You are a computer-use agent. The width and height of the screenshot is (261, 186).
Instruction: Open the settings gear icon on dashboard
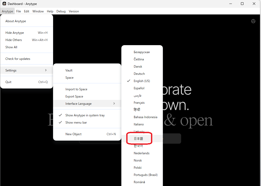tap(253, 21)
